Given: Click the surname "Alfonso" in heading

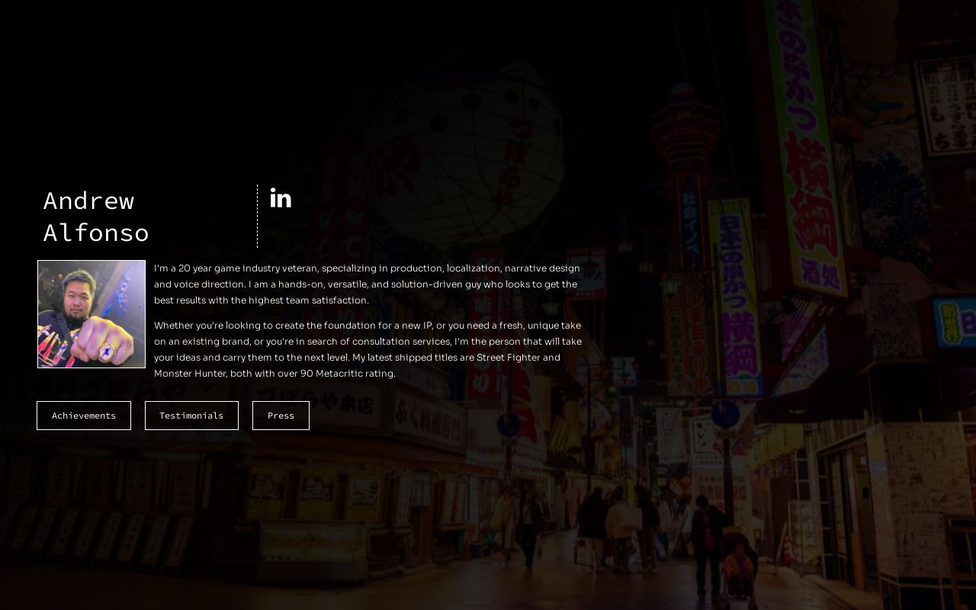Looking at the screenshot, I should [96, 233].
